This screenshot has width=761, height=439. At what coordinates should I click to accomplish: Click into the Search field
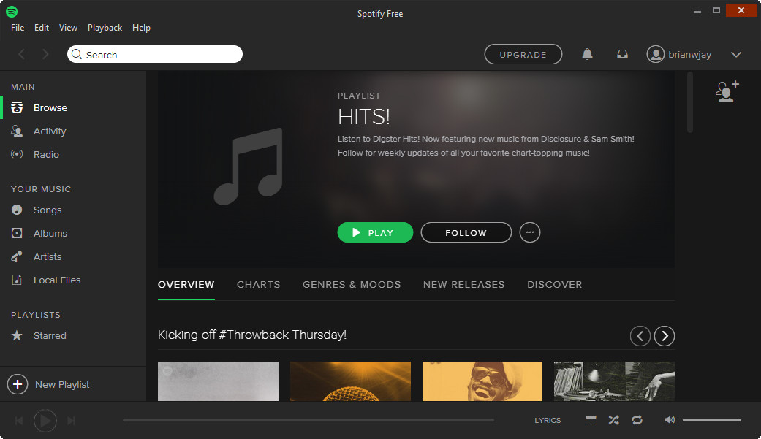155,54
